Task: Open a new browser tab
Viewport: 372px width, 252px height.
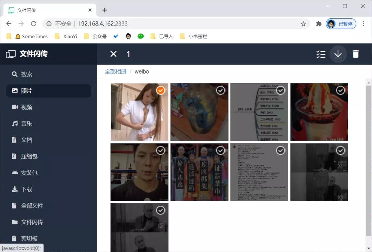Action: [105, 10]
